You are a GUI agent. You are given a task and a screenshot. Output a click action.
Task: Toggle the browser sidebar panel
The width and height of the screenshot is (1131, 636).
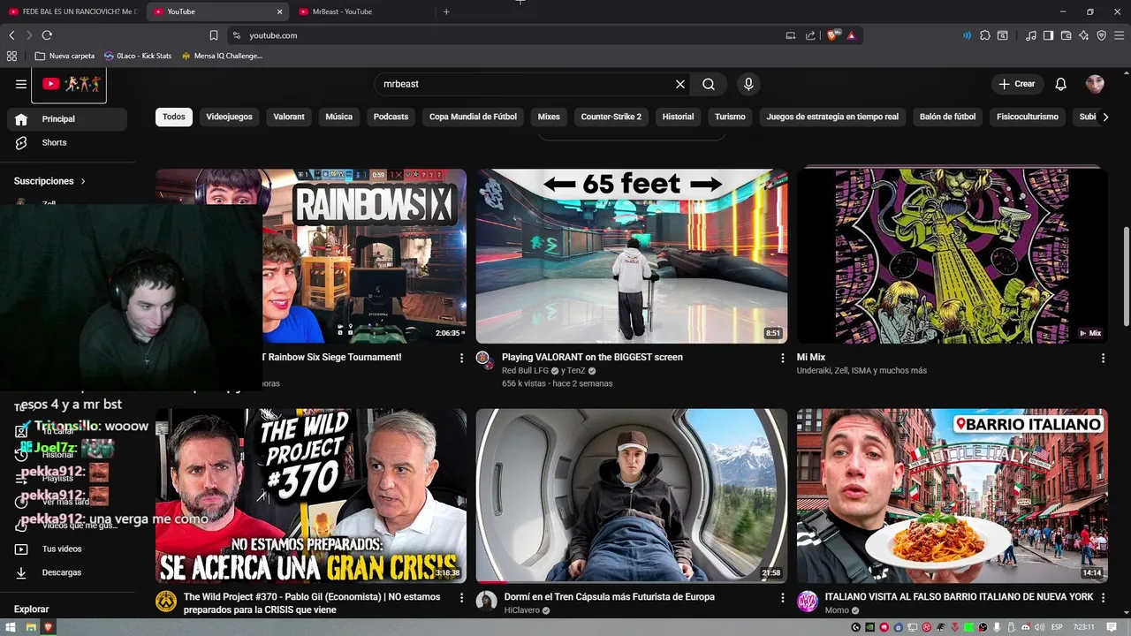tap(1048, 35)
